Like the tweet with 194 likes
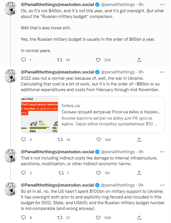 pyautogui.click(x=98, y=140)
